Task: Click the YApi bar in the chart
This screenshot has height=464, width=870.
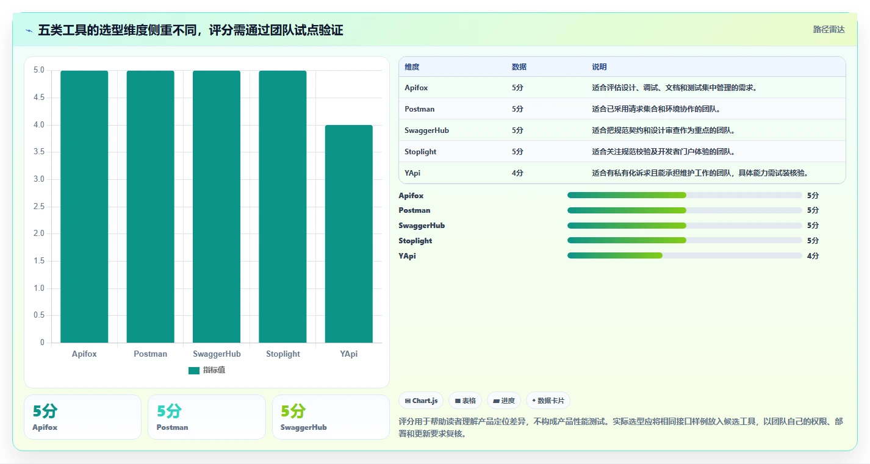Action: [x=348, y=234]
